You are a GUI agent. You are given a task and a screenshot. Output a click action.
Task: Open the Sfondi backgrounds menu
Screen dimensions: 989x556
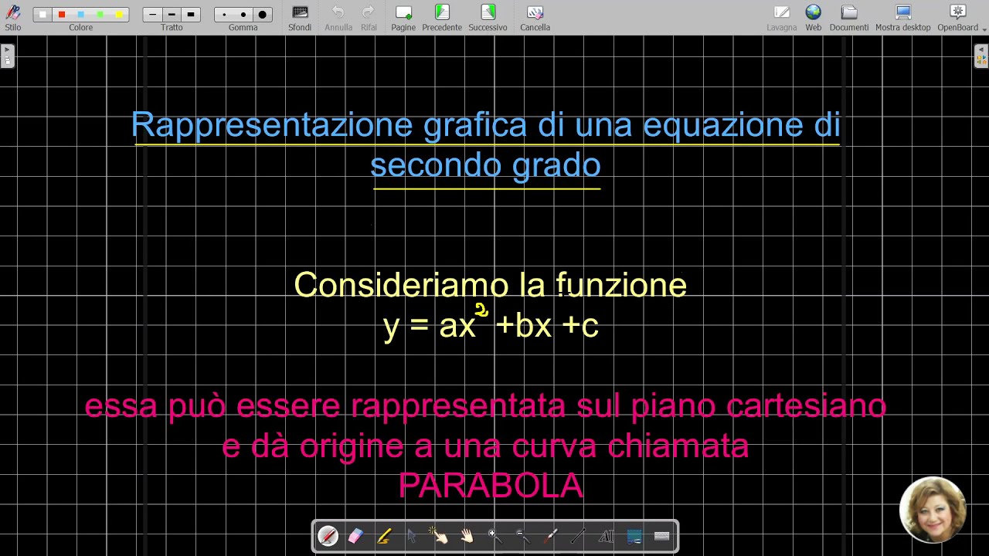point(300,17)
